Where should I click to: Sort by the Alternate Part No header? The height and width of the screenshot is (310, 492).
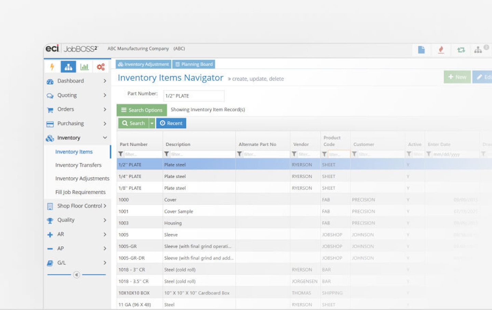(257, 144)
